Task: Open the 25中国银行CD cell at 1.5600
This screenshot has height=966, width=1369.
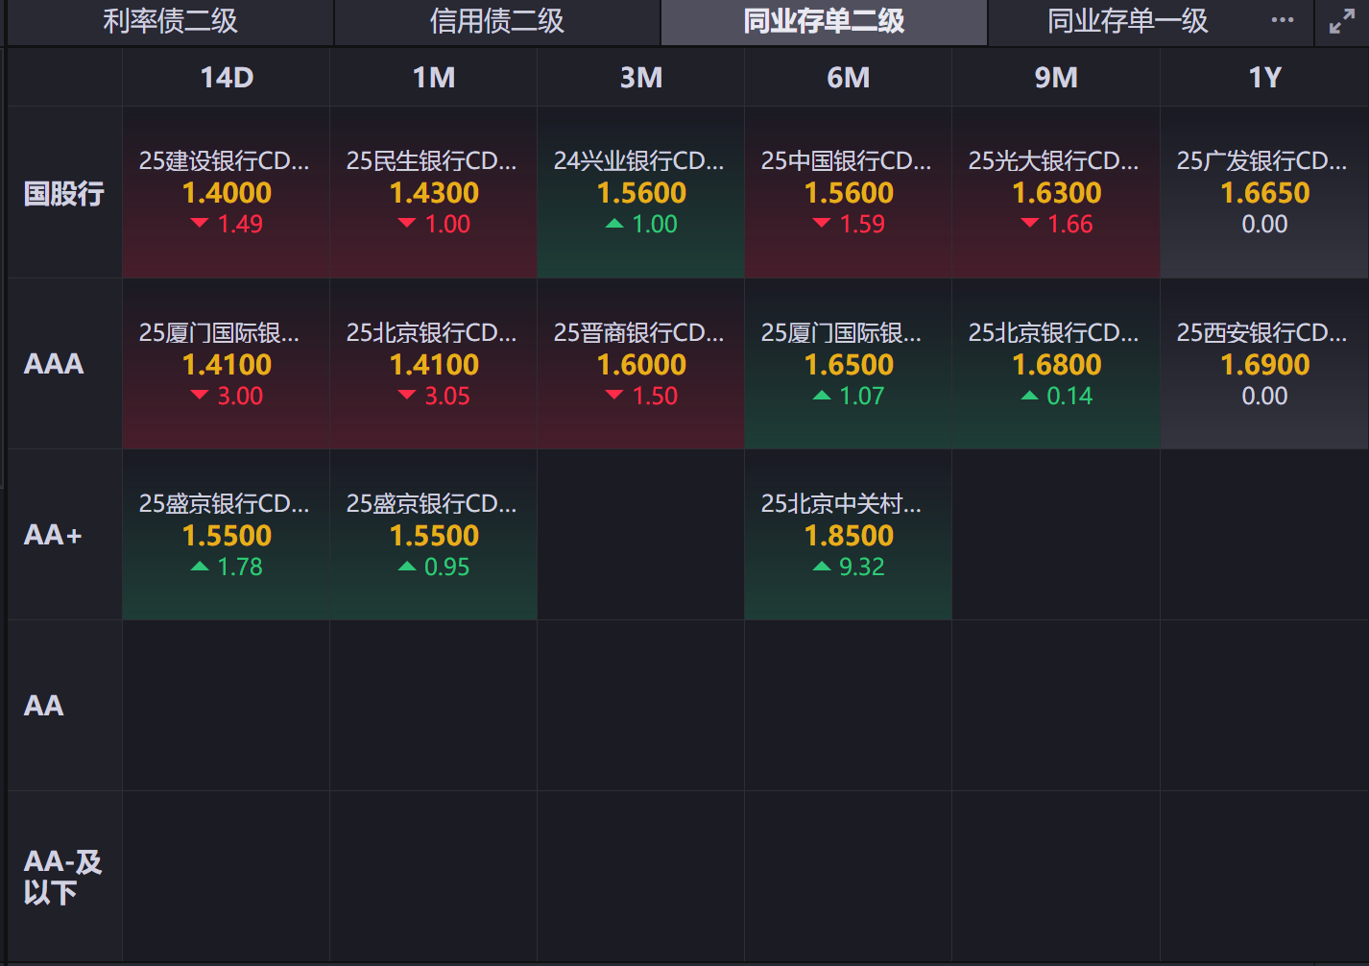Action: tap(849, 193)
